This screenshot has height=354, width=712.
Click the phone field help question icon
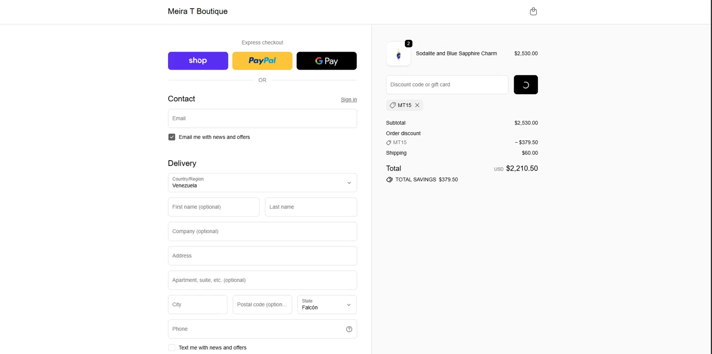pos(349,329)
